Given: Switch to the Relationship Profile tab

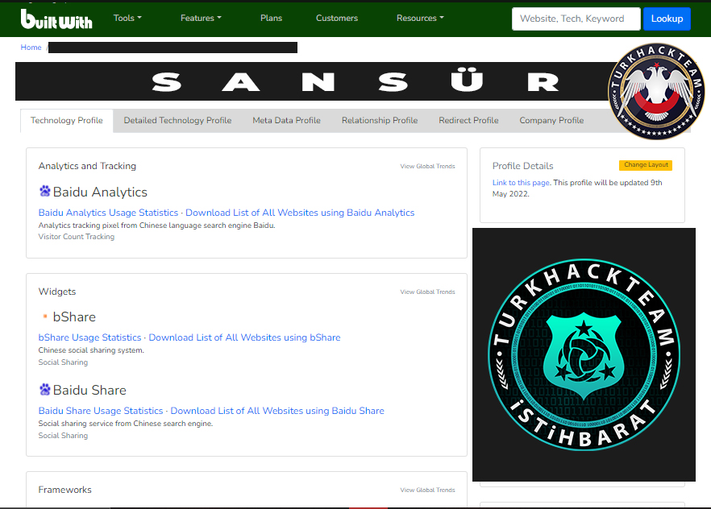Looking at the screenshot, I should tap(380, 121).
